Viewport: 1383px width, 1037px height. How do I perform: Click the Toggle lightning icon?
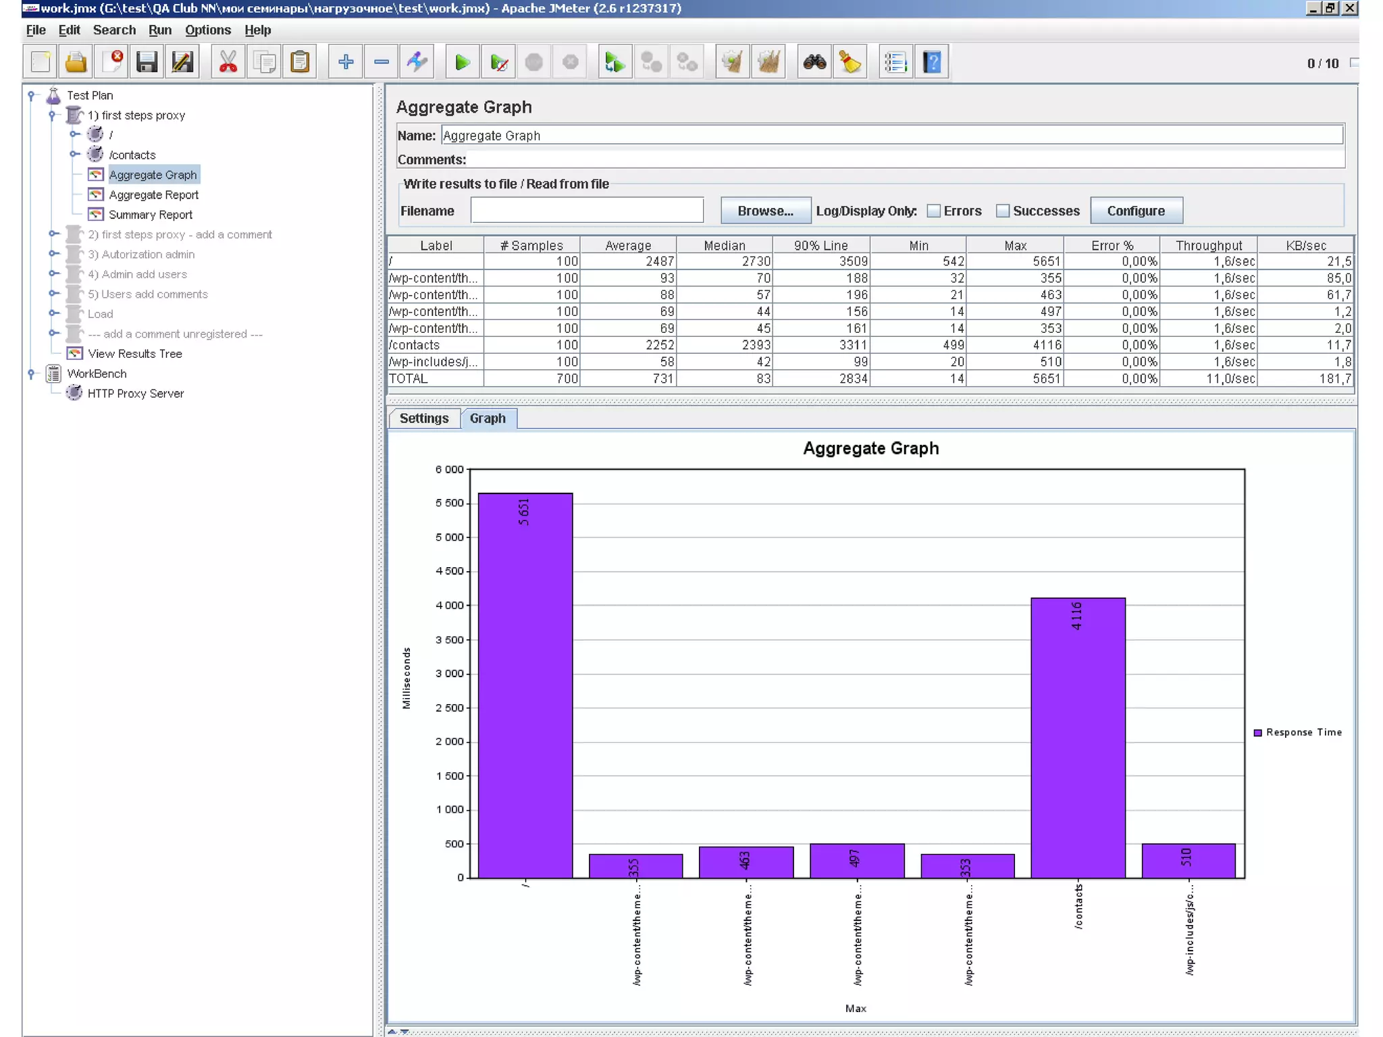coord(417,63)
